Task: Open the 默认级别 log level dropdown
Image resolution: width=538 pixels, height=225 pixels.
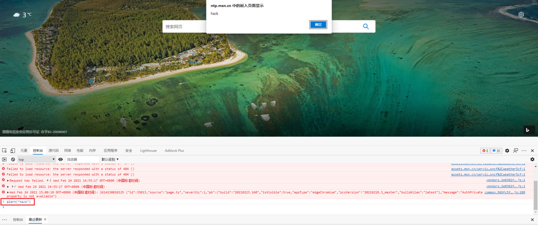Action: tap(110, 159)
